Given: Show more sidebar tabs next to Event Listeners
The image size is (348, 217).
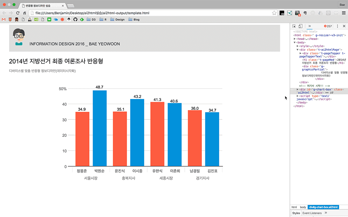Looking at the screenshot, I should 326,213.
